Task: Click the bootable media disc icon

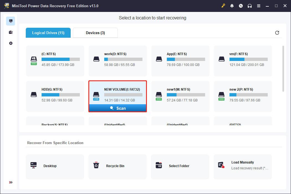Action: click(241, 6)
